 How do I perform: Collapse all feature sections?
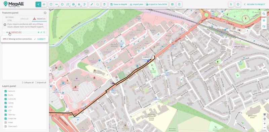point(28,82)
